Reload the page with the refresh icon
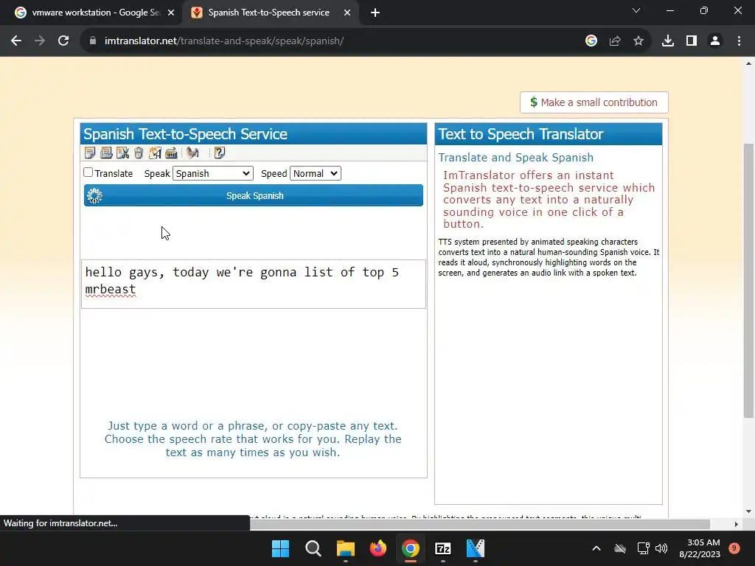The height and width of the screenshot is (566, 755). [63, 41]
